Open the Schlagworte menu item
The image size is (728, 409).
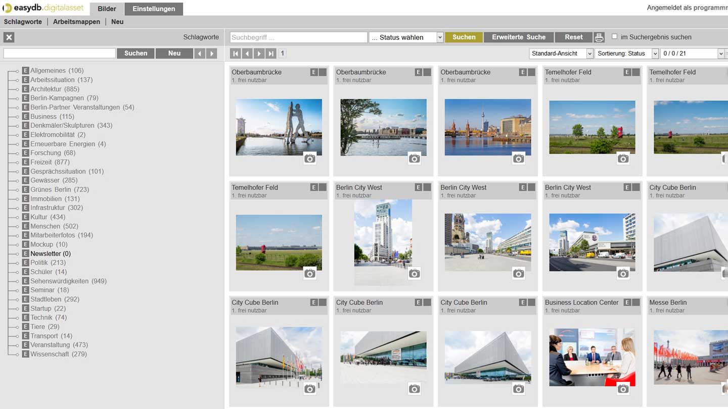23,22
